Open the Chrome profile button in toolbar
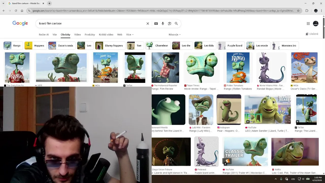Image resolution: width=325 pixels, height=183 pixels. tap(316, 11)
